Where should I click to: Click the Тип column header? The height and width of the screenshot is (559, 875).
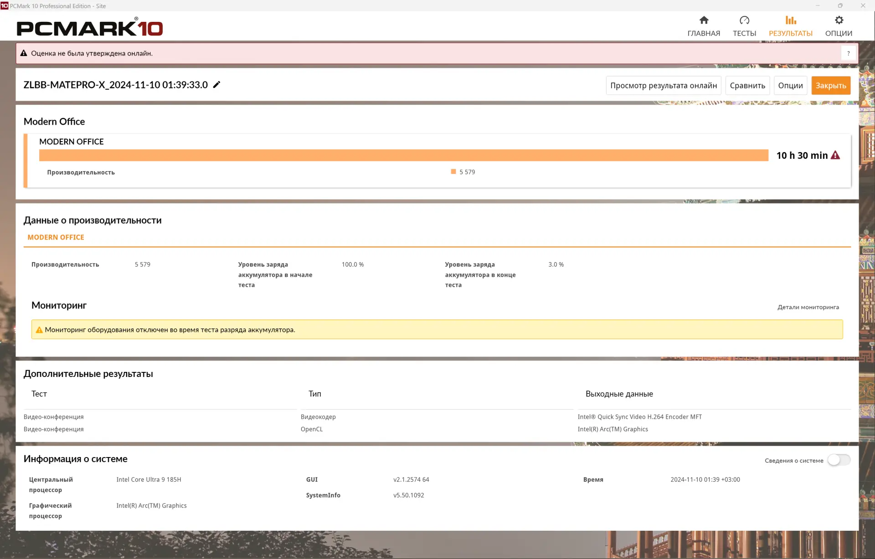(315, 394)
